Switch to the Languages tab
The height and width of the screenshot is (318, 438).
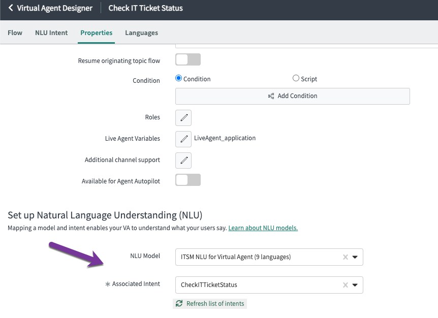pyautogui.click(x=141, y=33)
